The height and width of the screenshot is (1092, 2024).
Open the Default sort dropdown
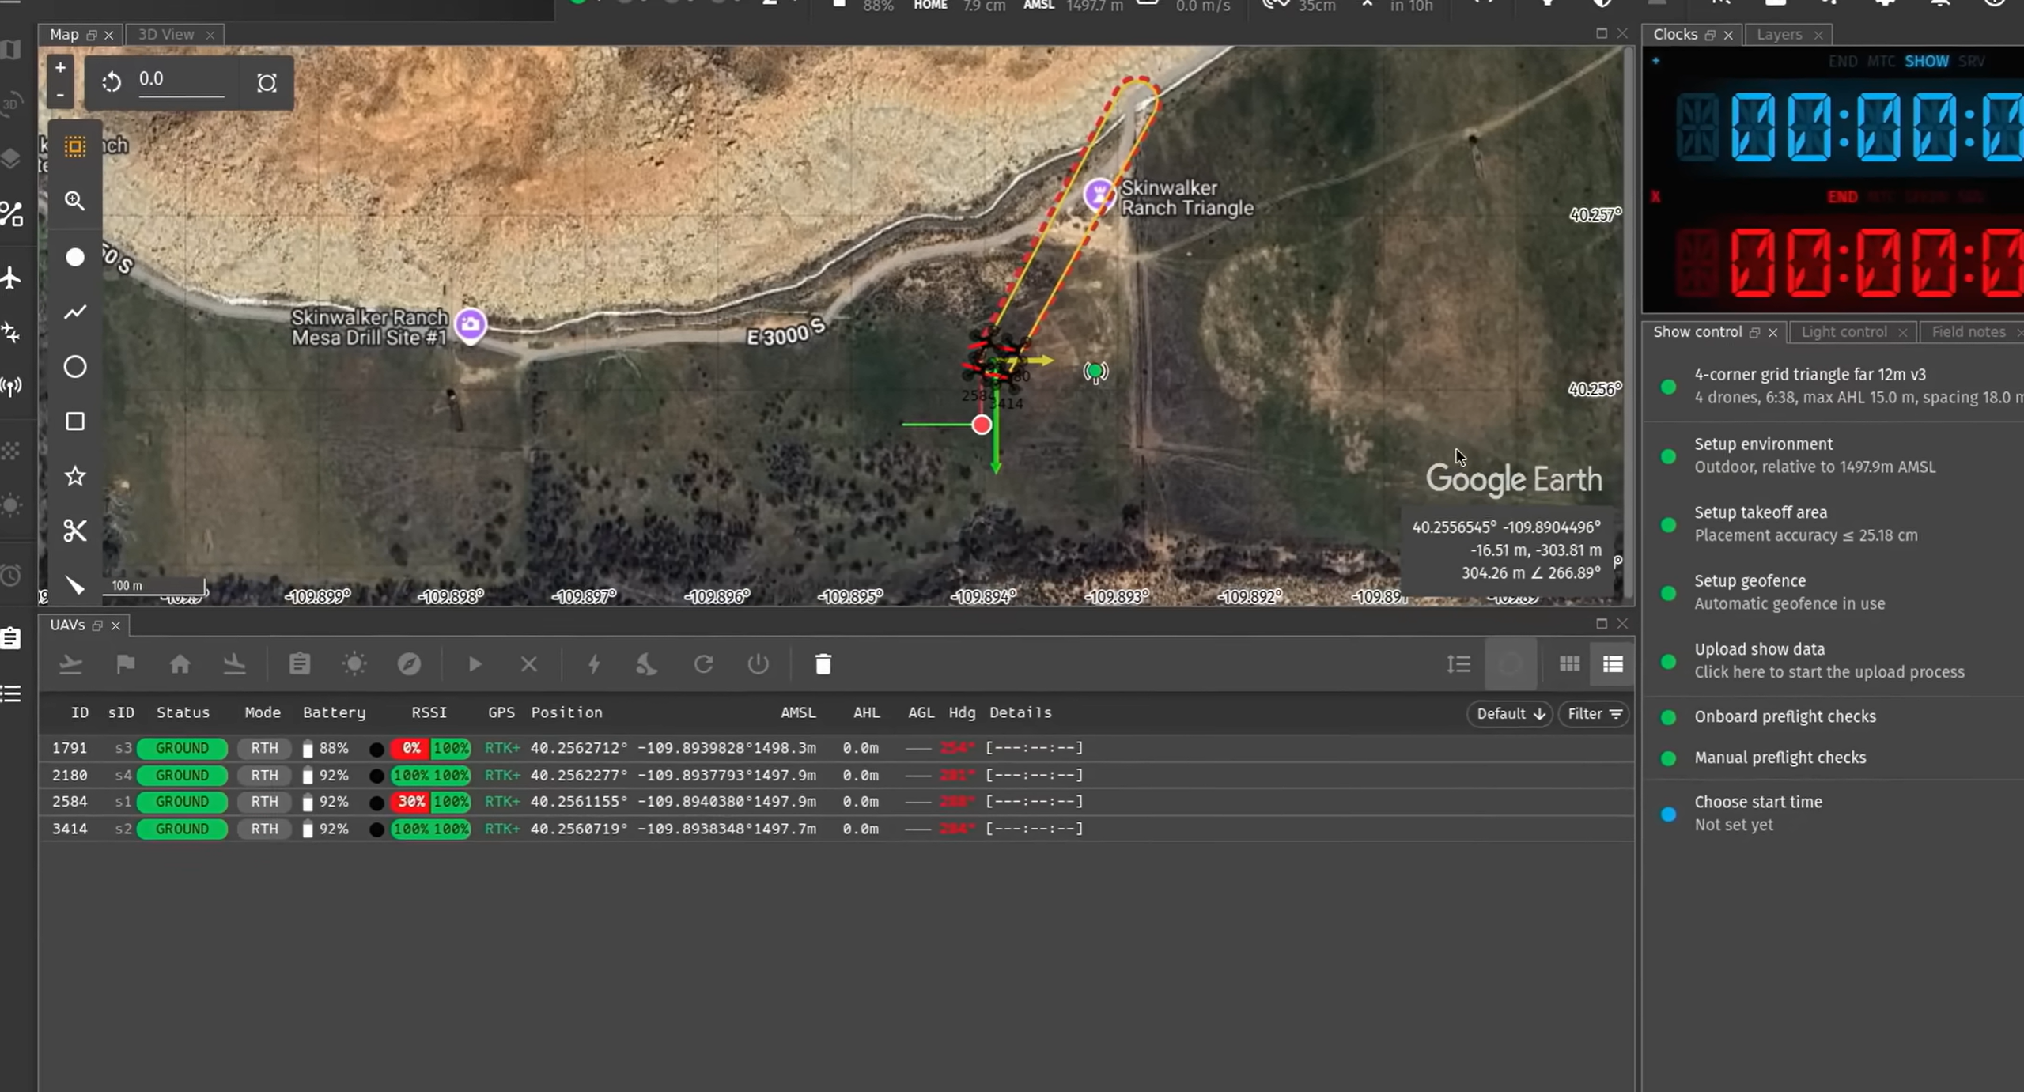coord(1510,714)
